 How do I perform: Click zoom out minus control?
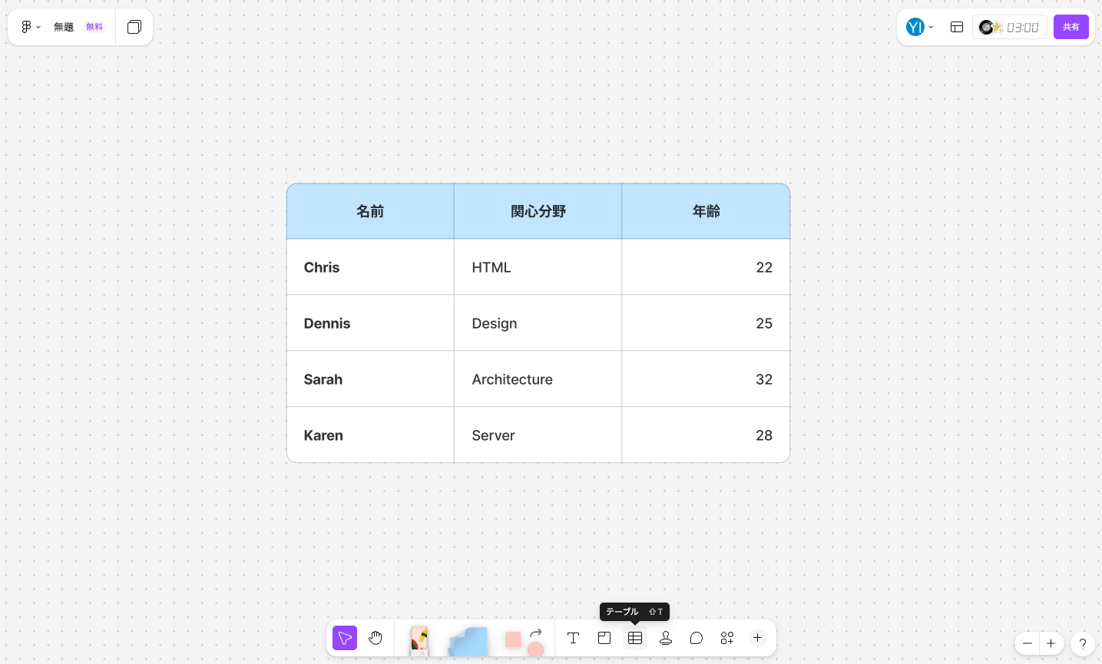pos(1027,643)
